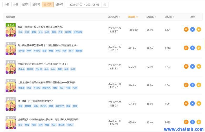
Task: Click the 灰太狼 tag
Action: click(39, 69)
